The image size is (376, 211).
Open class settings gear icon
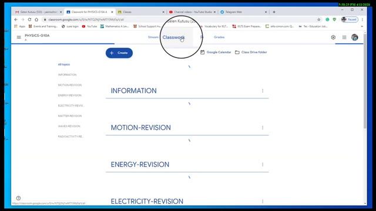pos(333,38)
